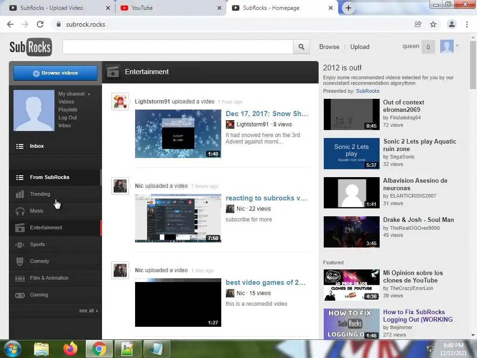Click the blue Browse videos button
Image resolution: width=477 pixels, height=358 pixels.
tap(55, 73)
